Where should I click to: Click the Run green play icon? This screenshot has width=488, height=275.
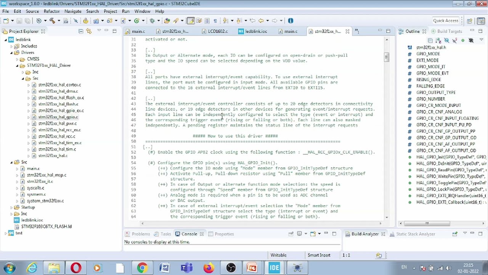coord(136,20)
